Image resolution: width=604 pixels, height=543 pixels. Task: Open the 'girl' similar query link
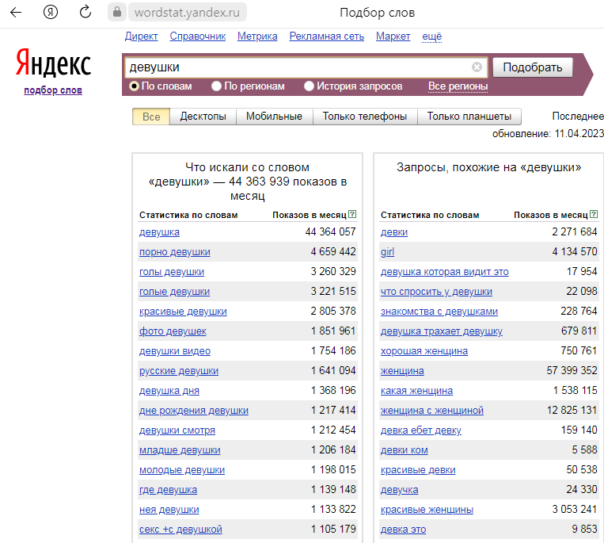[387, 252]
